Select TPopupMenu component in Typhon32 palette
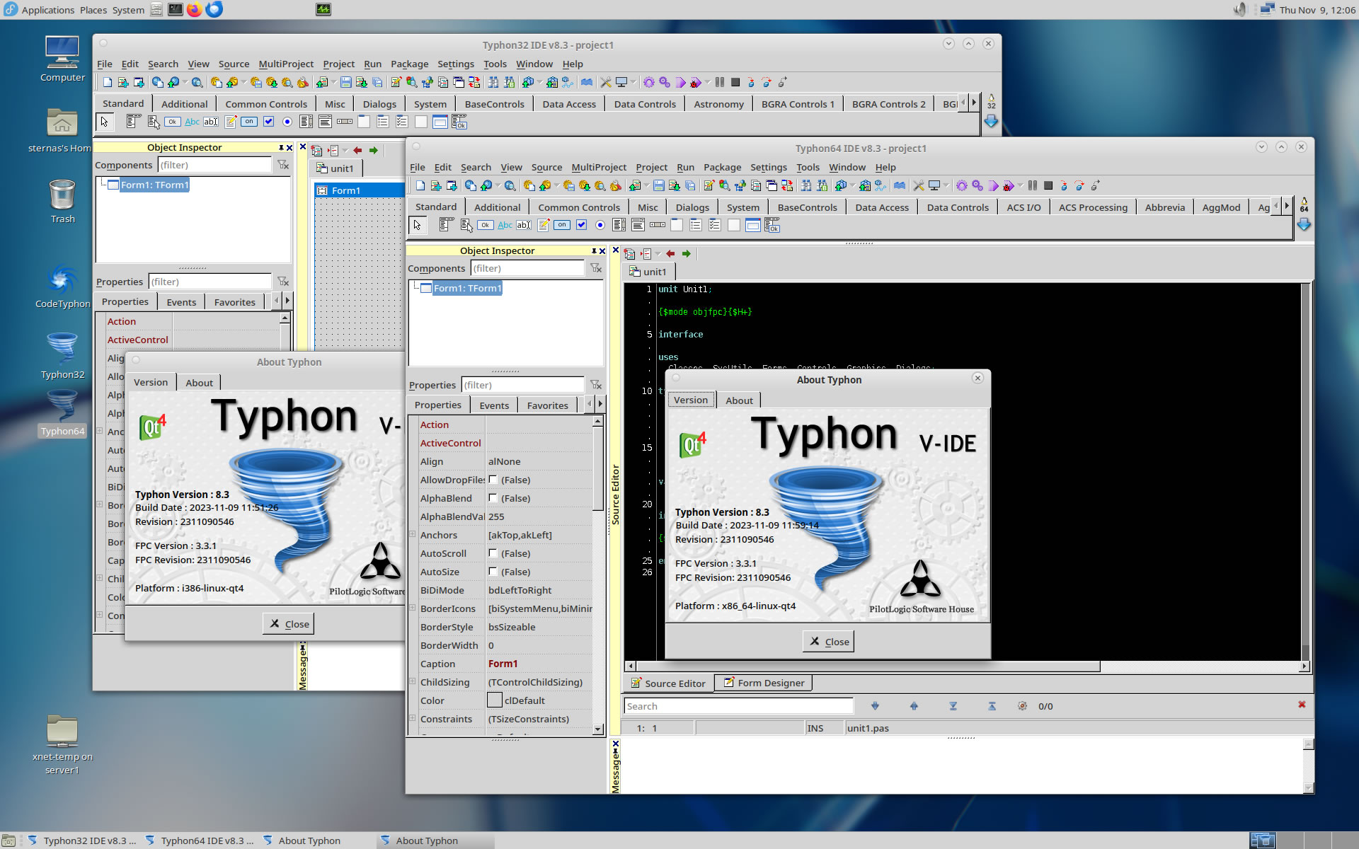Viewport: 1359px width, 849px height. click(x=153, y=122)
